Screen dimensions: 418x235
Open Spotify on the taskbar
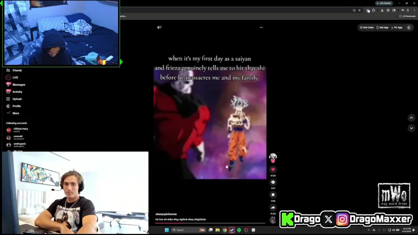[x=239, y=230]
